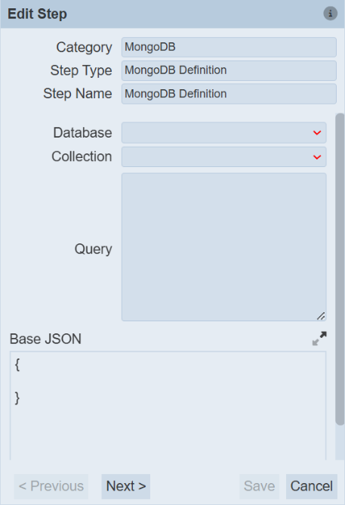Go to the next step with Next >
This screenshot has width=345, height=505.
126,486
